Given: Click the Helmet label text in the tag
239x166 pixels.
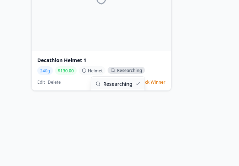Looking at the screenshot, I should click(95, 71).
